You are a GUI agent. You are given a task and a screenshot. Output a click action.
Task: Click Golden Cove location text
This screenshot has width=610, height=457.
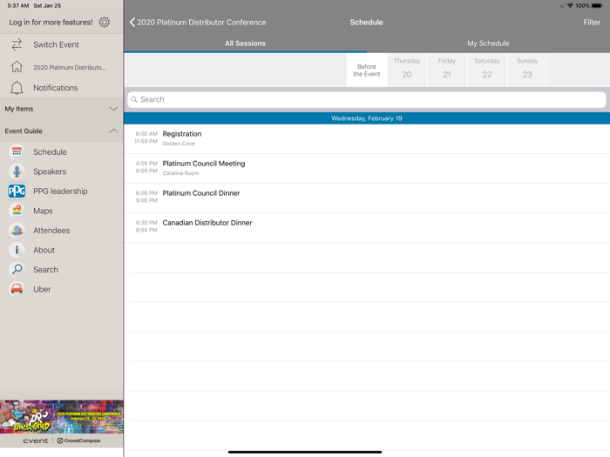(x=179, y=144)
